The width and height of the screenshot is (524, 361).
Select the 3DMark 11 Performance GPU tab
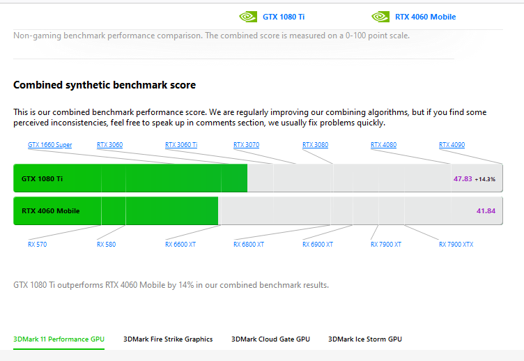click(59, 339)
